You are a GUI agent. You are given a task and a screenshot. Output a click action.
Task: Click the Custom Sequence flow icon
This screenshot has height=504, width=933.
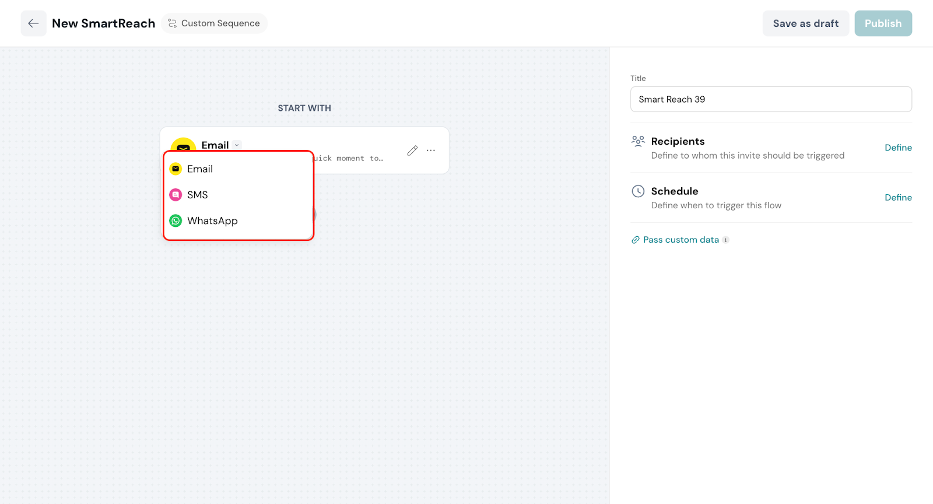pyautogui.click(x=172, y=23)
